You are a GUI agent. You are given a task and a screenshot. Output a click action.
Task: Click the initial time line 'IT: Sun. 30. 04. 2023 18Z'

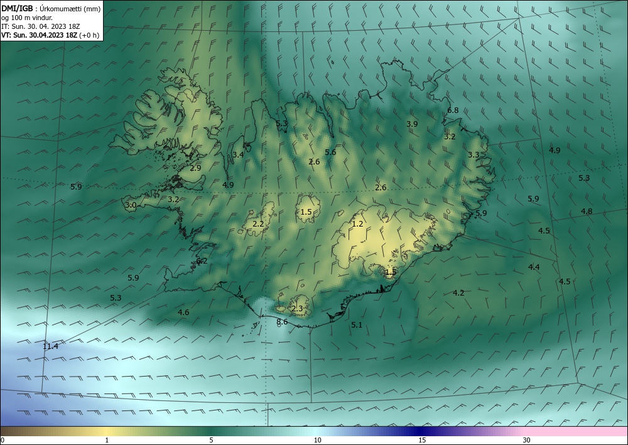40,26
